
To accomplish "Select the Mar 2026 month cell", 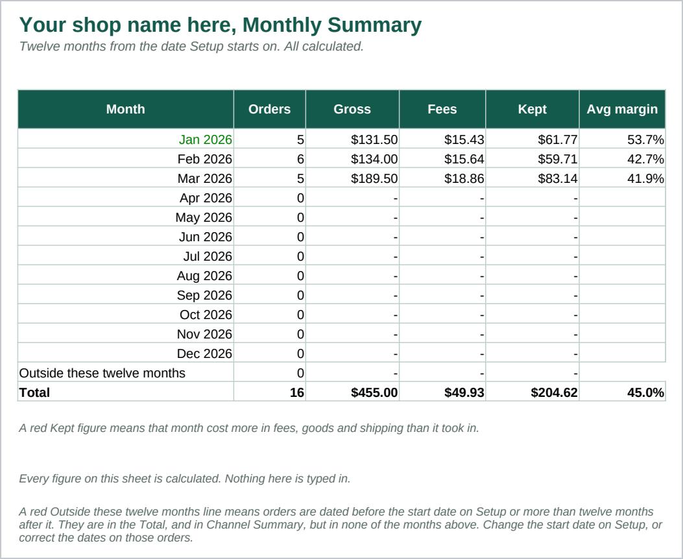I will [x=126, y=178].
